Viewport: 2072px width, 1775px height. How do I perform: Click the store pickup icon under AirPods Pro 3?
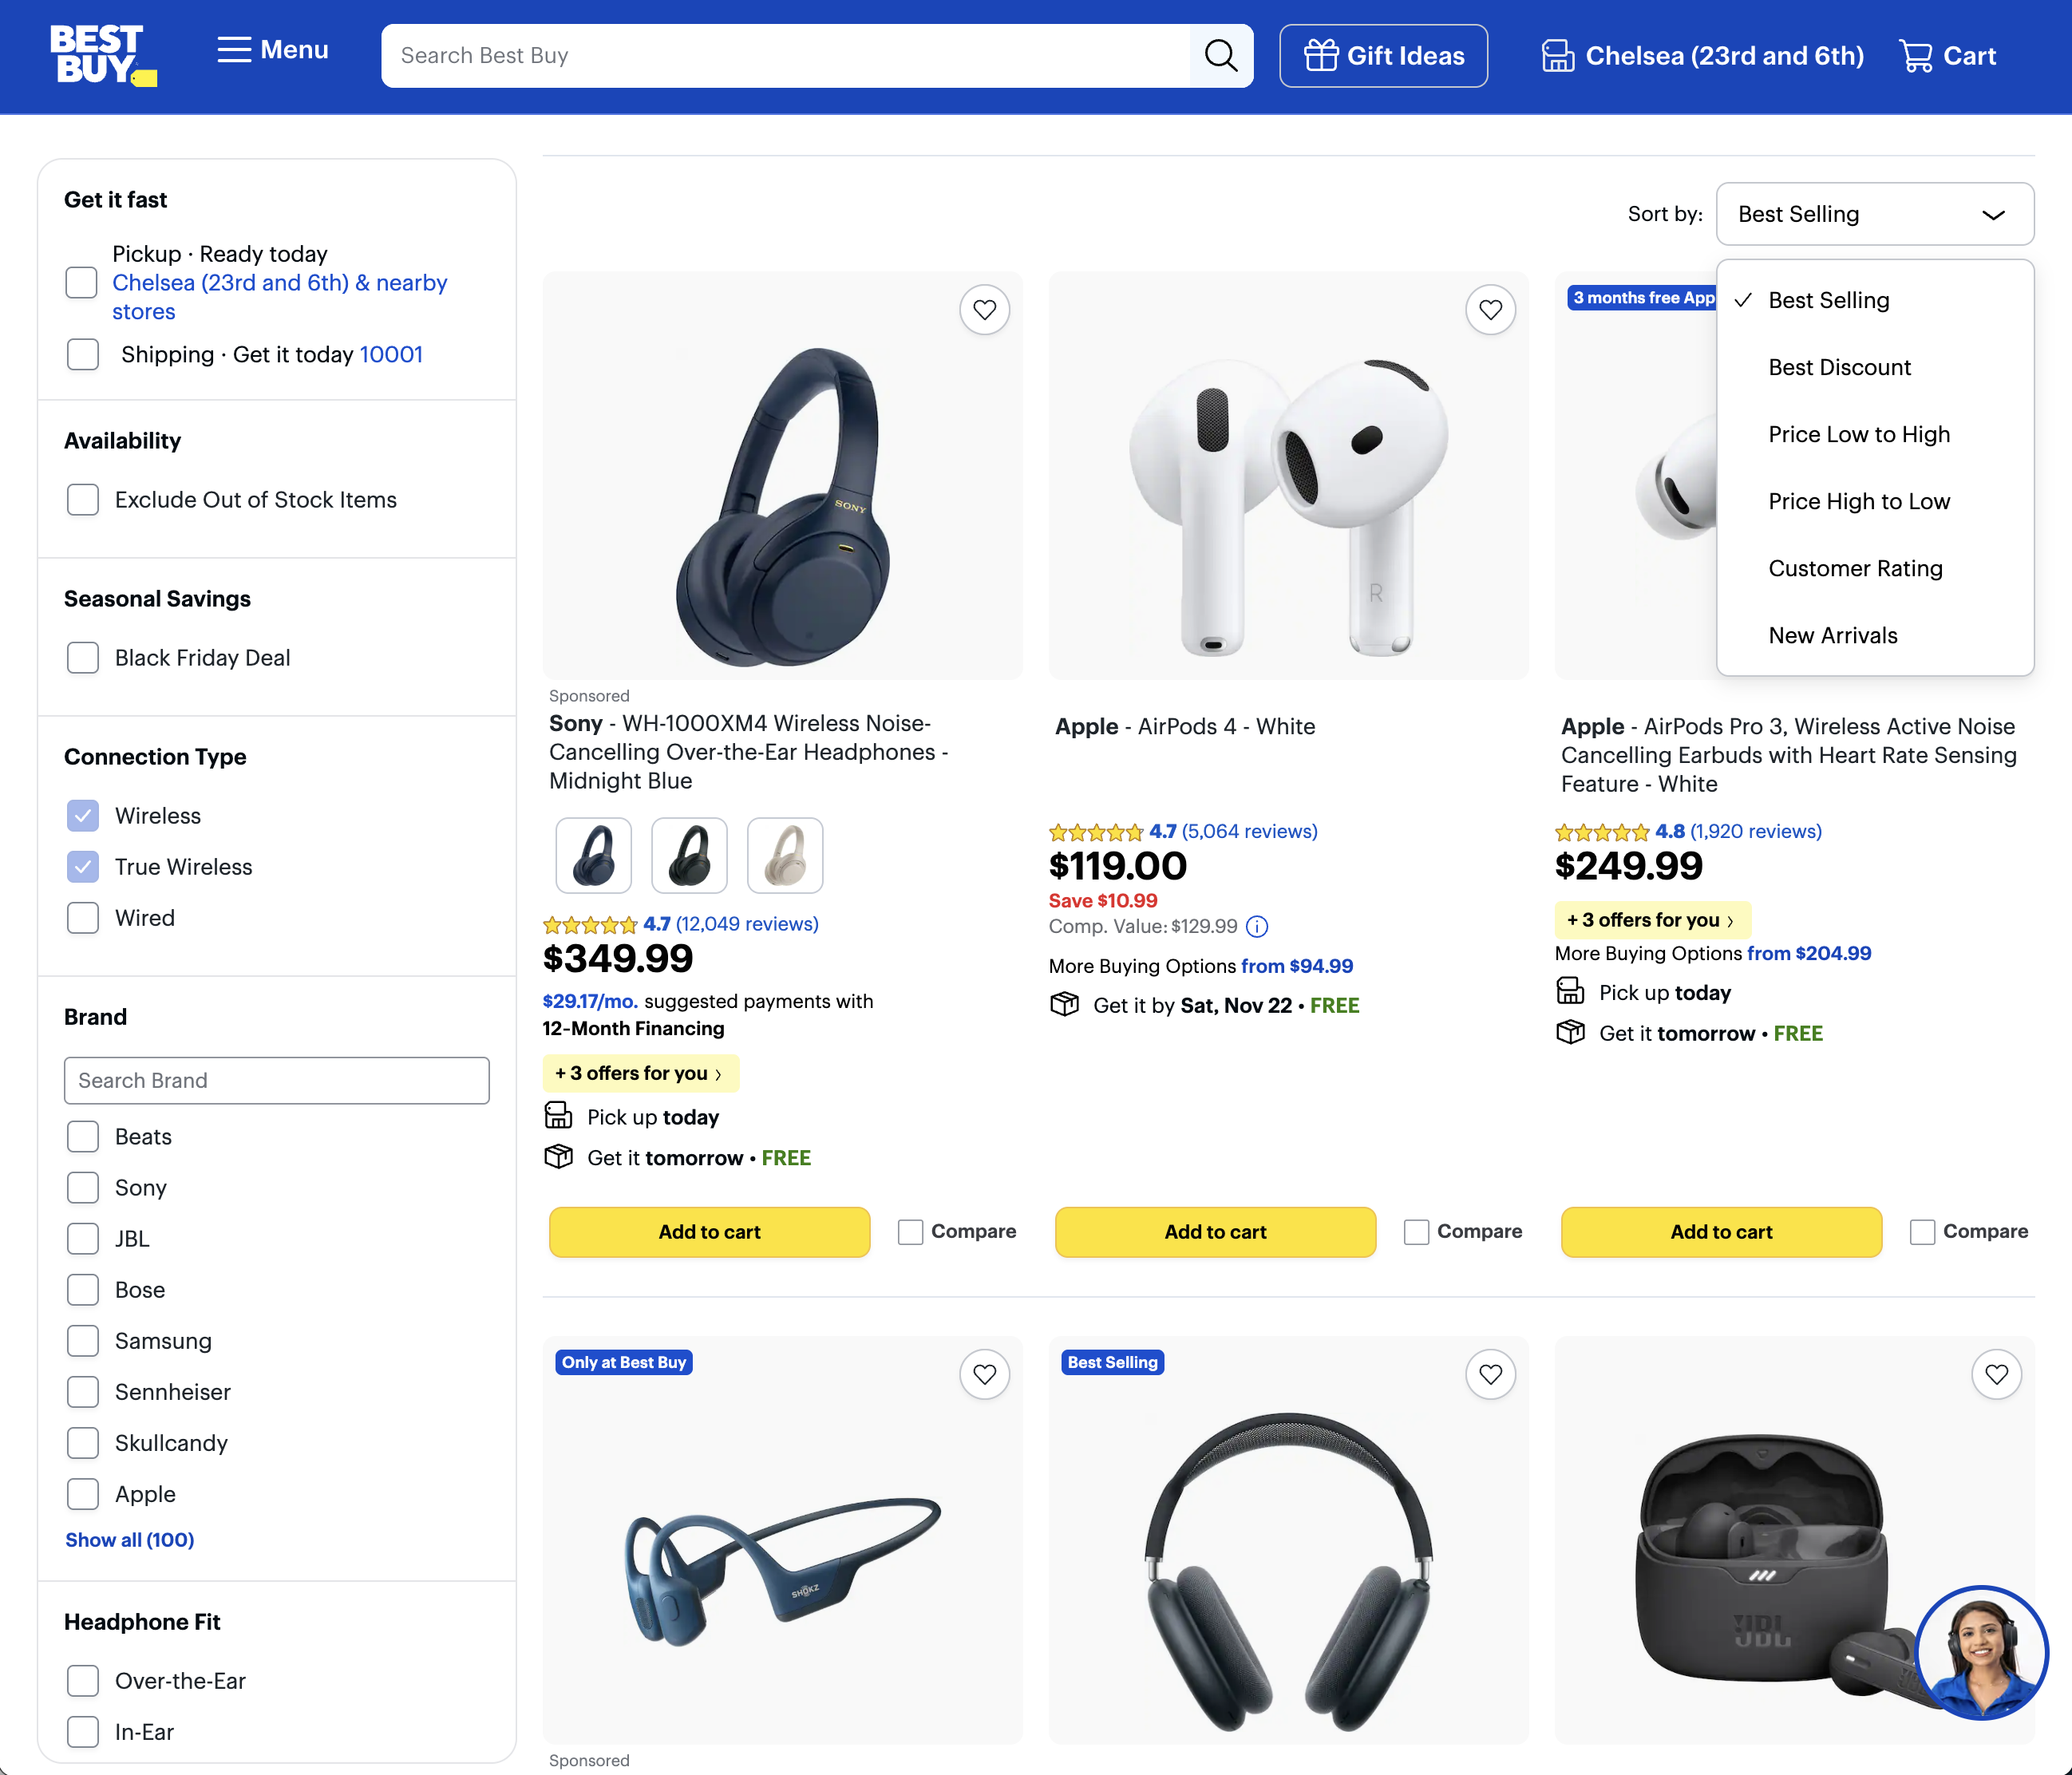[x=1570, y=991]
